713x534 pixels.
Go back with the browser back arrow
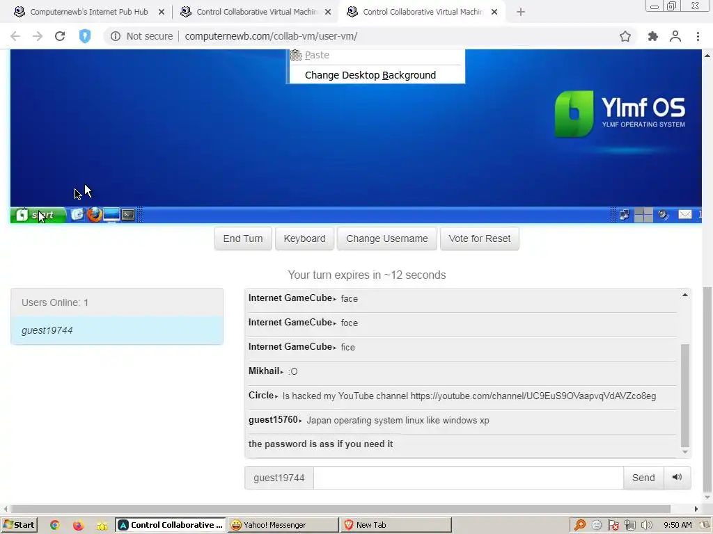[x=15, y=36]
